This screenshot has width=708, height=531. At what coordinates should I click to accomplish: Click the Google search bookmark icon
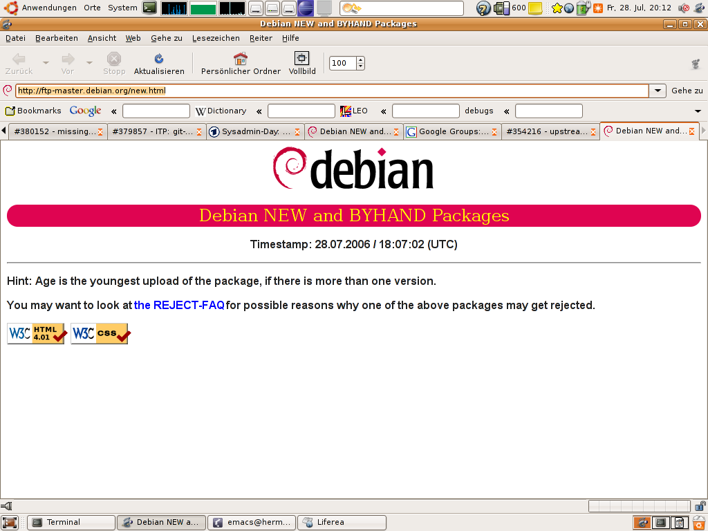click(x=85, y=111)
